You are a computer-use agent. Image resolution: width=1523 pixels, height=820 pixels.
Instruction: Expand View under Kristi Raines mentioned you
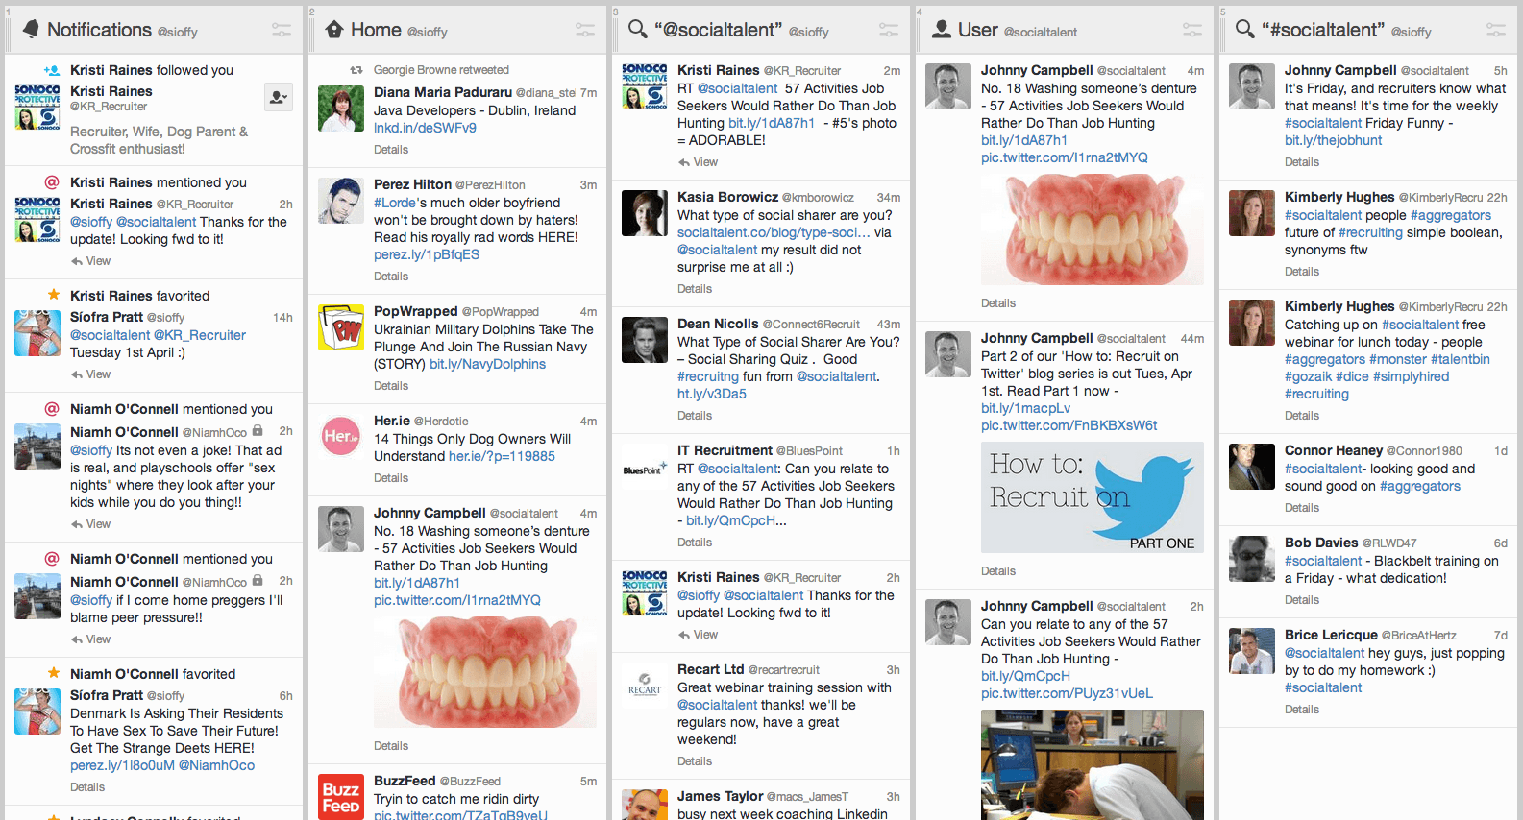[x=91, y=261]
